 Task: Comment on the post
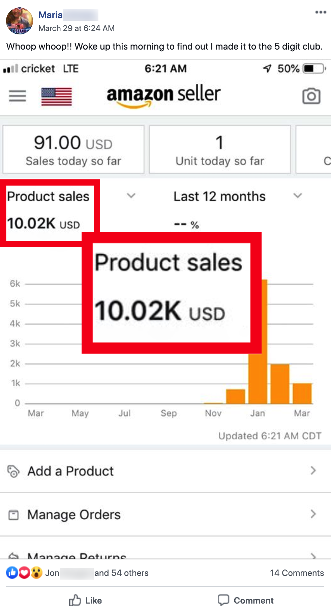pyautogui.click(x=246, y=600)
